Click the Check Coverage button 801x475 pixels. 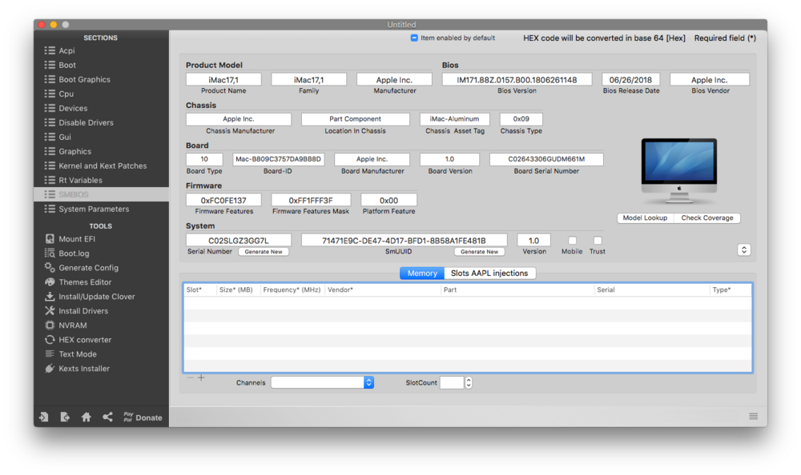(706, 218)
